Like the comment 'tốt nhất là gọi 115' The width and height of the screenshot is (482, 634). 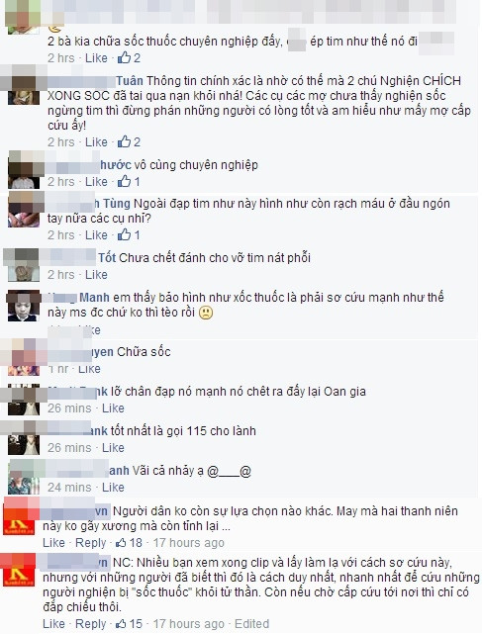point(113,448)
